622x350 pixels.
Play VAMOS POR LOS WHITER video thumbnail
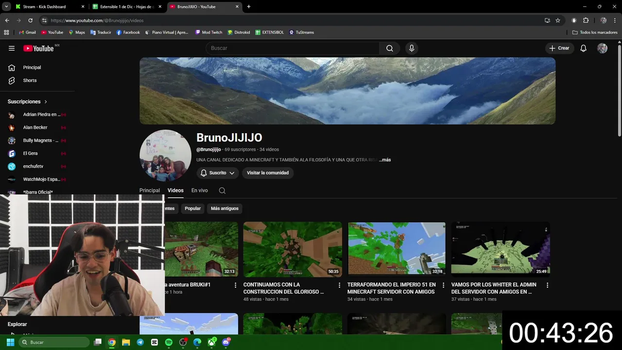click(x=501, y=250)
